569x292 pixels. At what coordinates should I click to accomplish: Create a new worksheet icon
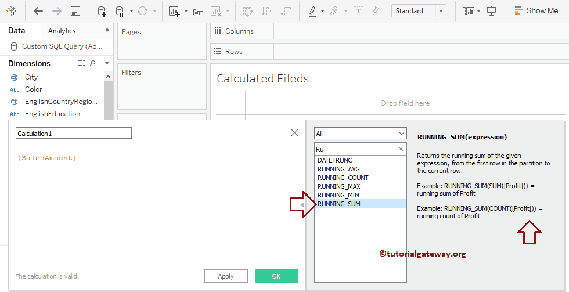click(175, 11)
